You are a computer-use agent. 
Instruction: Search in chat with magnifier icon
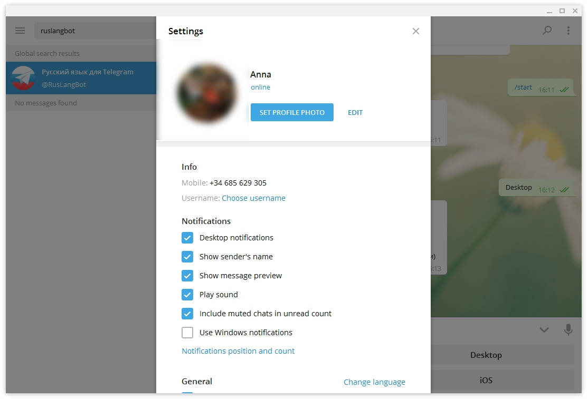[547, 31]
